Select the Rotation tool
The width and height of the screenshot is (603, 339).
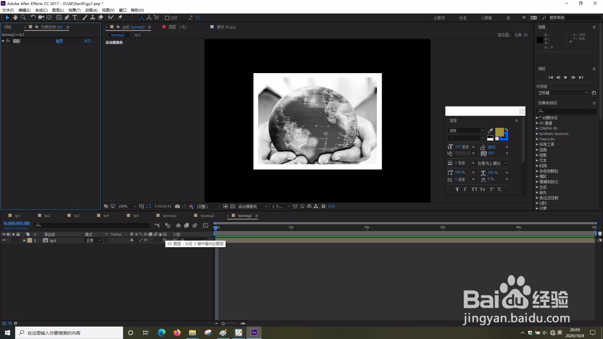[x=33, y=17]
